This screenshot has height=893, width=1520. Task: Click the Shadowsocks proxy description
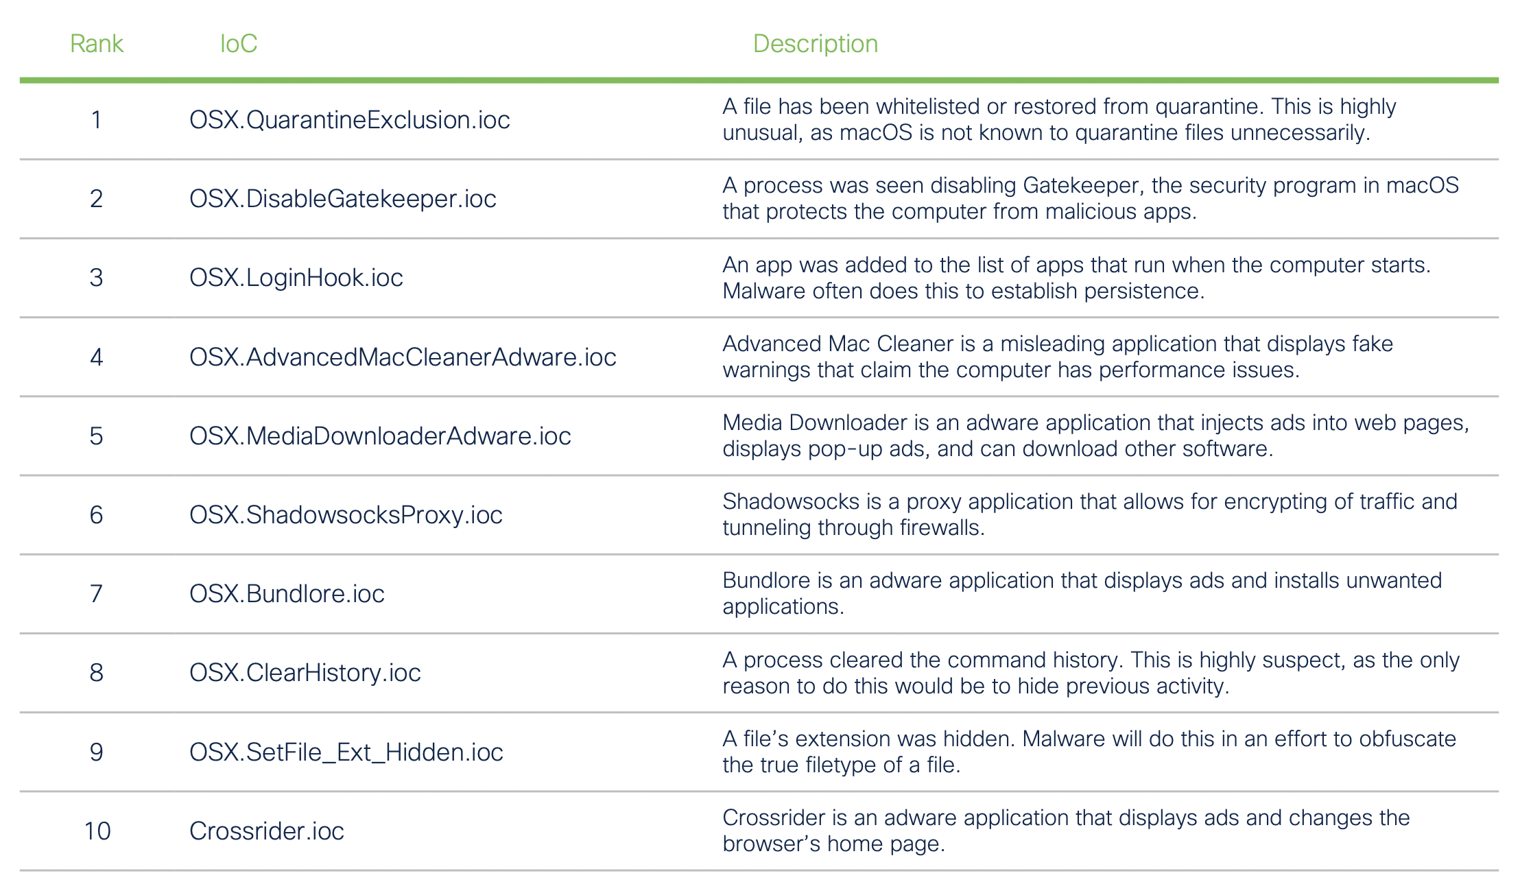click(1089, 515)
